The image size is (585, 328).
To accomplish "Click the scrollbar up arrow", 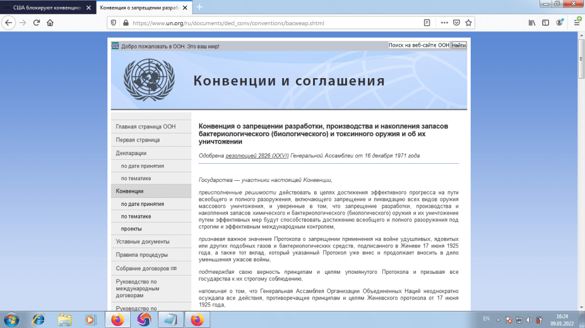I will pyautogui.click(x=581, y=35).
